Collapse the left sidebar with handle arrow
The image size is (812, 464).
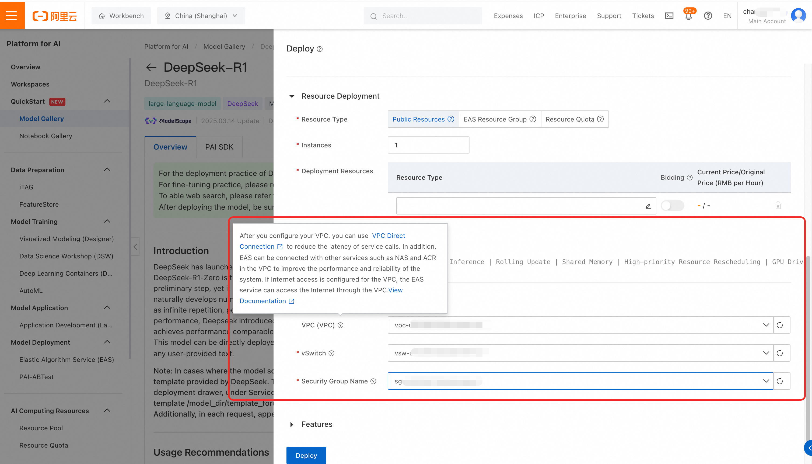tap(135, 246)
